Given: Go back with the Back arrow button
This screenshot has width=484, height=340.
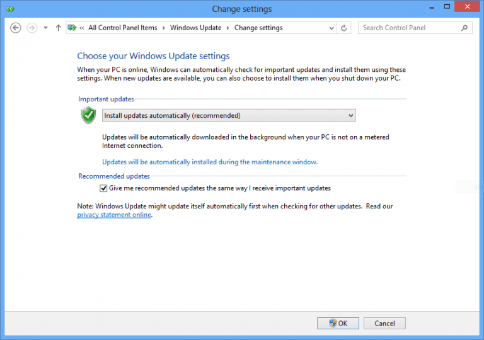Looking at the screenshot, I should click(15, 28).
